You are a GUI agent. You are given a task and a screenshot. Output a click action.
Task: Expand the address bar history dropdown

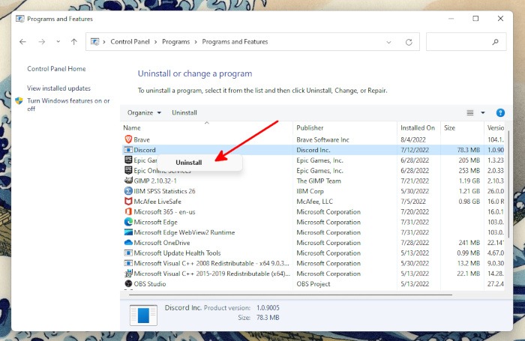click(x=388, y=42)
